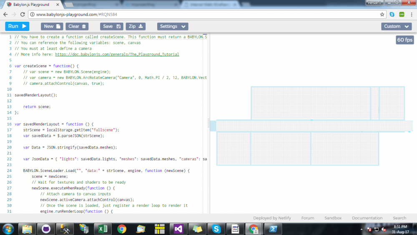The image size is (417, 235).
Task: Open Visual Studio from the taskbar
Action: click(178, 229)
